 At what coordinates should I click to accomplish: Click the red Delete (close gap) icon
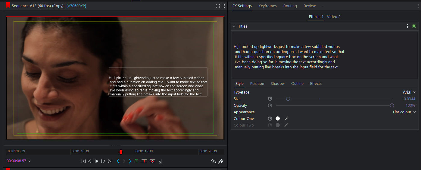(x=152, y=161)
